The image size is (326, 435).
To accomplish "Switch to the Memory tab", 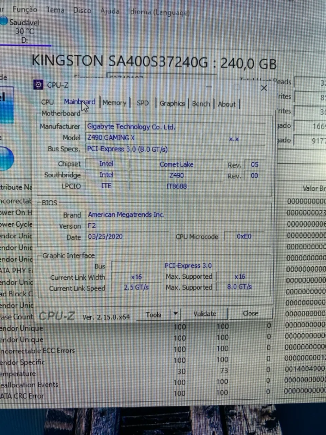I will coord(114,102).
